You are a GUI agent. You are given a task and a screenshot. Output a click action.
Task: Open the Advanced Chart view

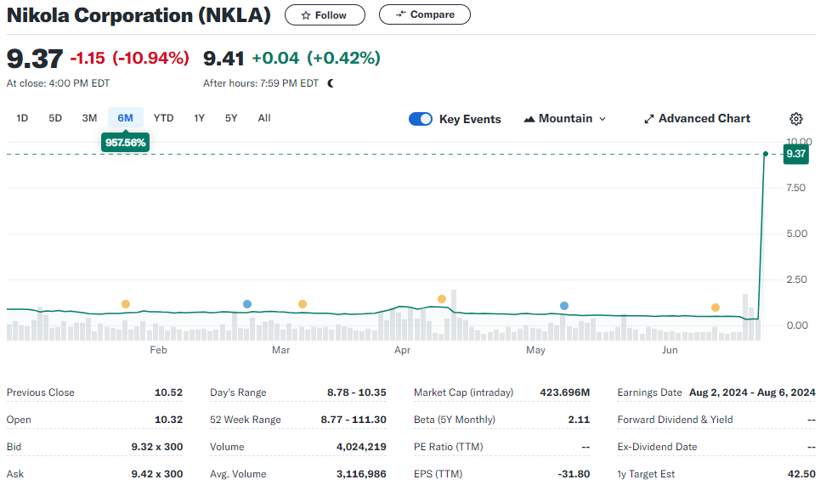[697, 119]
